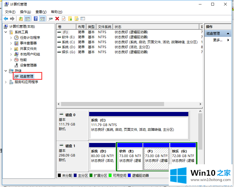
Task: Click the 更多... action link
Action: 218,40
